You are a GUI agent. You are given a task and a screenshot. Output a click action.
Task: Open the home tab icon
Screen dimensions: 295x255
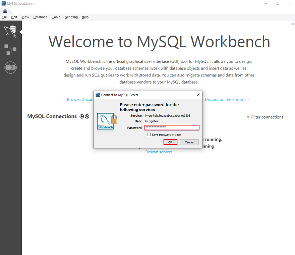[x=5, y=11]
